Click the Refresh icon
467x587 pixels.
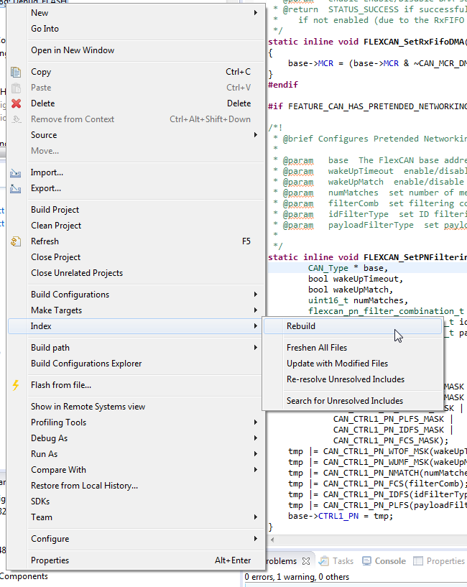pos(16,241)
